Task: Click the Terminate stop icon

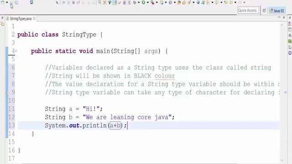Action: tap(73, 2)
